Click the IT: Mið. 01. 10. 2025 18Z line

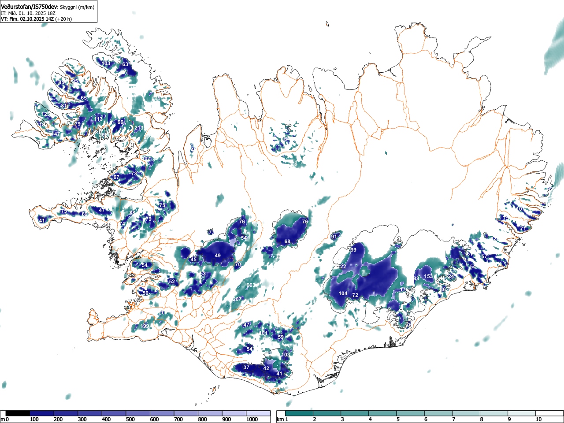[x=28, y=13]
